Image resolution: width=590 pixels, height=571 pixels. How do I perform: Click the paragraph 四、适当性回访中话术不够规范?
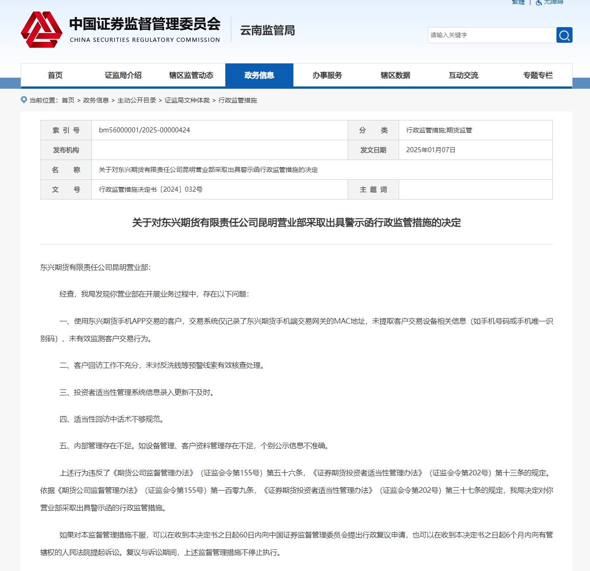(112, 419)
